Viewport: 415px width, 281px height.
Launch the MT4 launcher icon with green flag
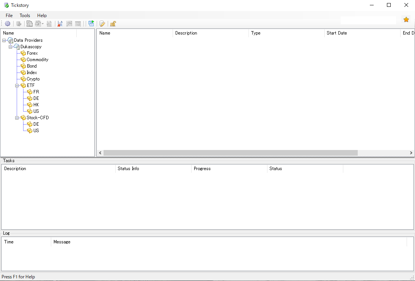(x=91, y=24)
